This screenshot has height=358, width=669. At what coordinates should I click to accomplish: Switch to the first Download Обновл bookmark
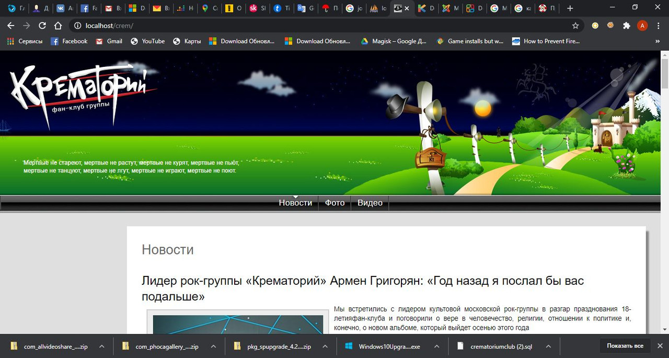point(242,41)
